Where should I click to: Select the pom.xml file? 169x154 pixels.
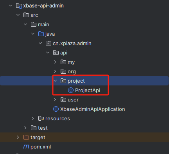tap(41, 147)
